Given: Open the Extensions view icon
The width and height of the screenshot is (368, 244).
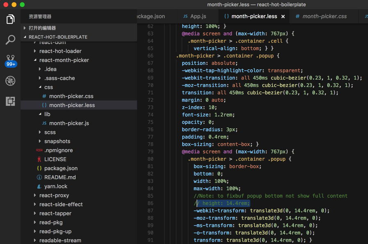Looking at the screenshot, I should pos(10,101).
